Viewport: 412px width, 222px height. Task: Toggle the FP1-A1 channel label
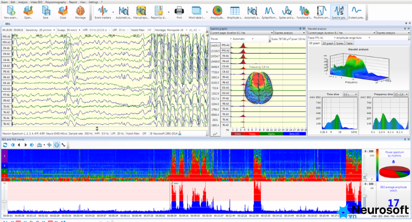coord(6,37)
